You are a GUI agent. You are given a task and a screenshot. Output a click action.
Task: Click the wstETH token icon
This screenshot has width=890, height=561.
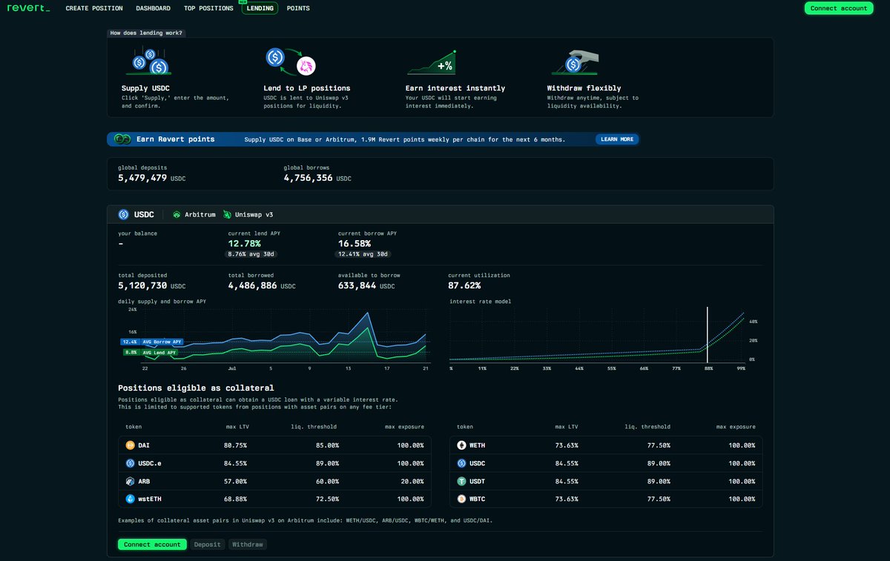tap(130, 499)
